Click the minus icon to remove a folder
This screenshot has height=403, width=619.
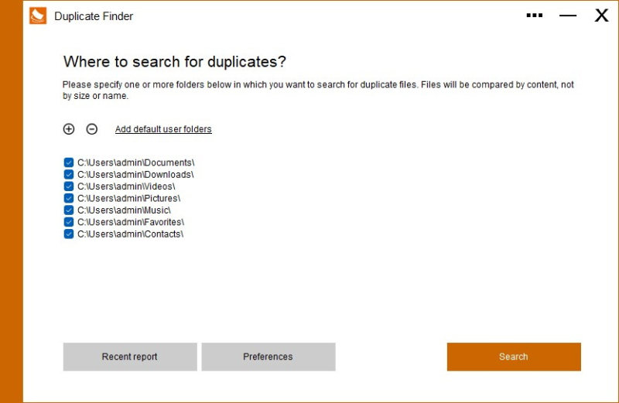(x=91, y=129)
